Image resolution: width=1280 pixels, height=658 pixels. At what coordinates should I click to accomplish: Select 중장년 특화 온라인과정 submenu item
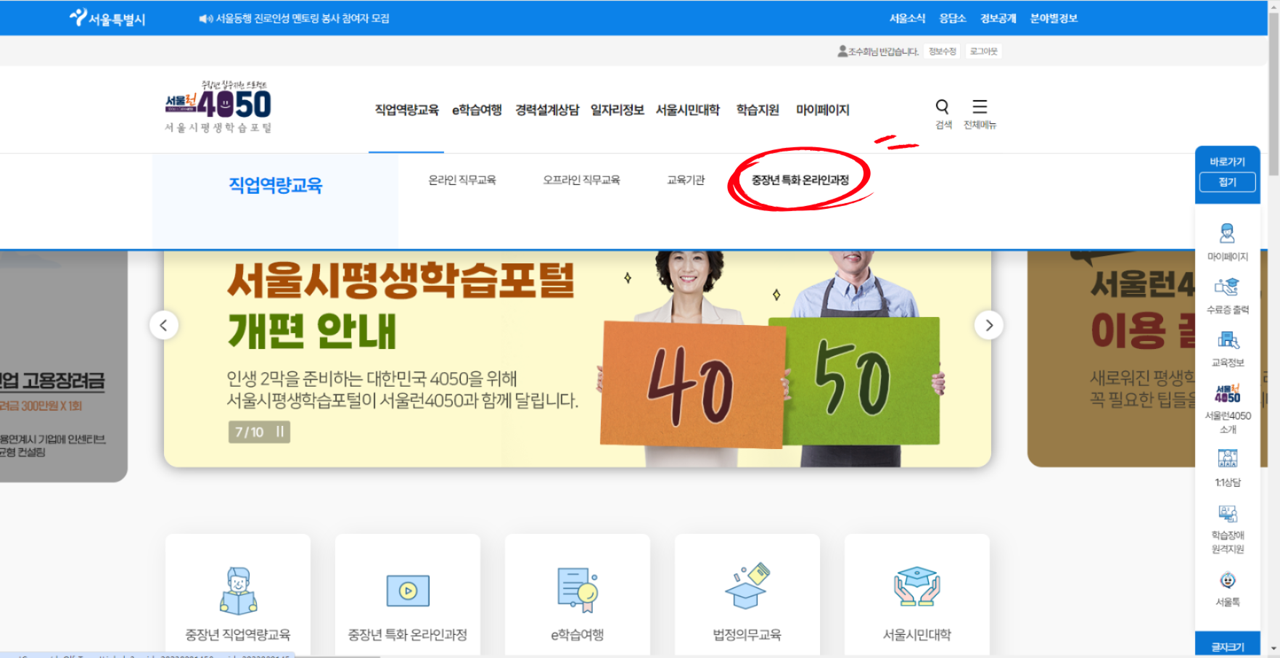coord(800,180)
